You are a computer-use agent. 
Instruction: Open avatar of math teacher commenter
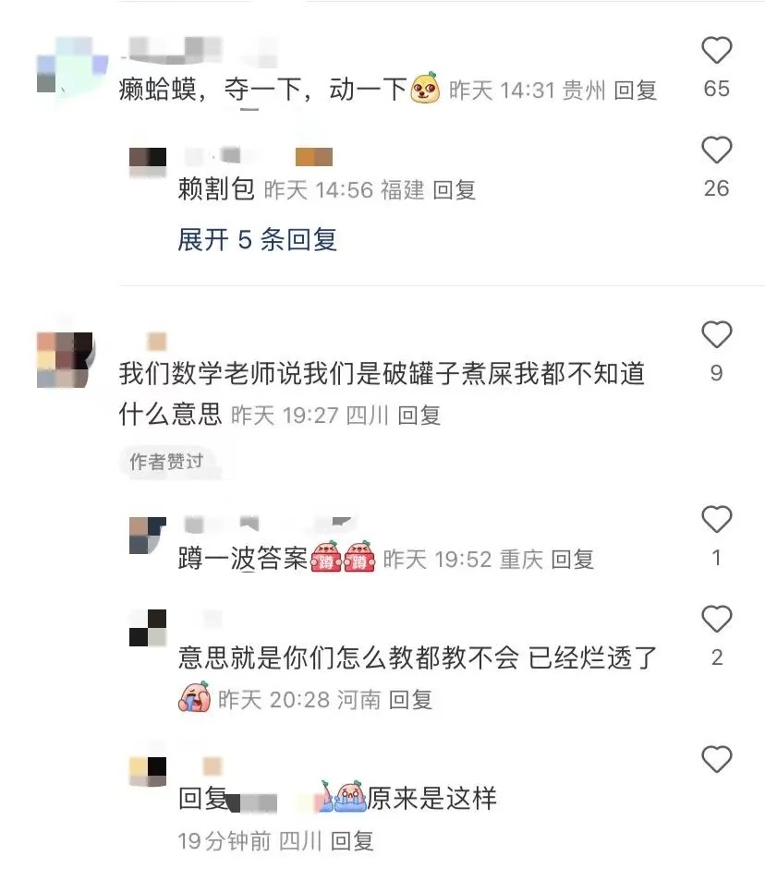click(65, 359)
